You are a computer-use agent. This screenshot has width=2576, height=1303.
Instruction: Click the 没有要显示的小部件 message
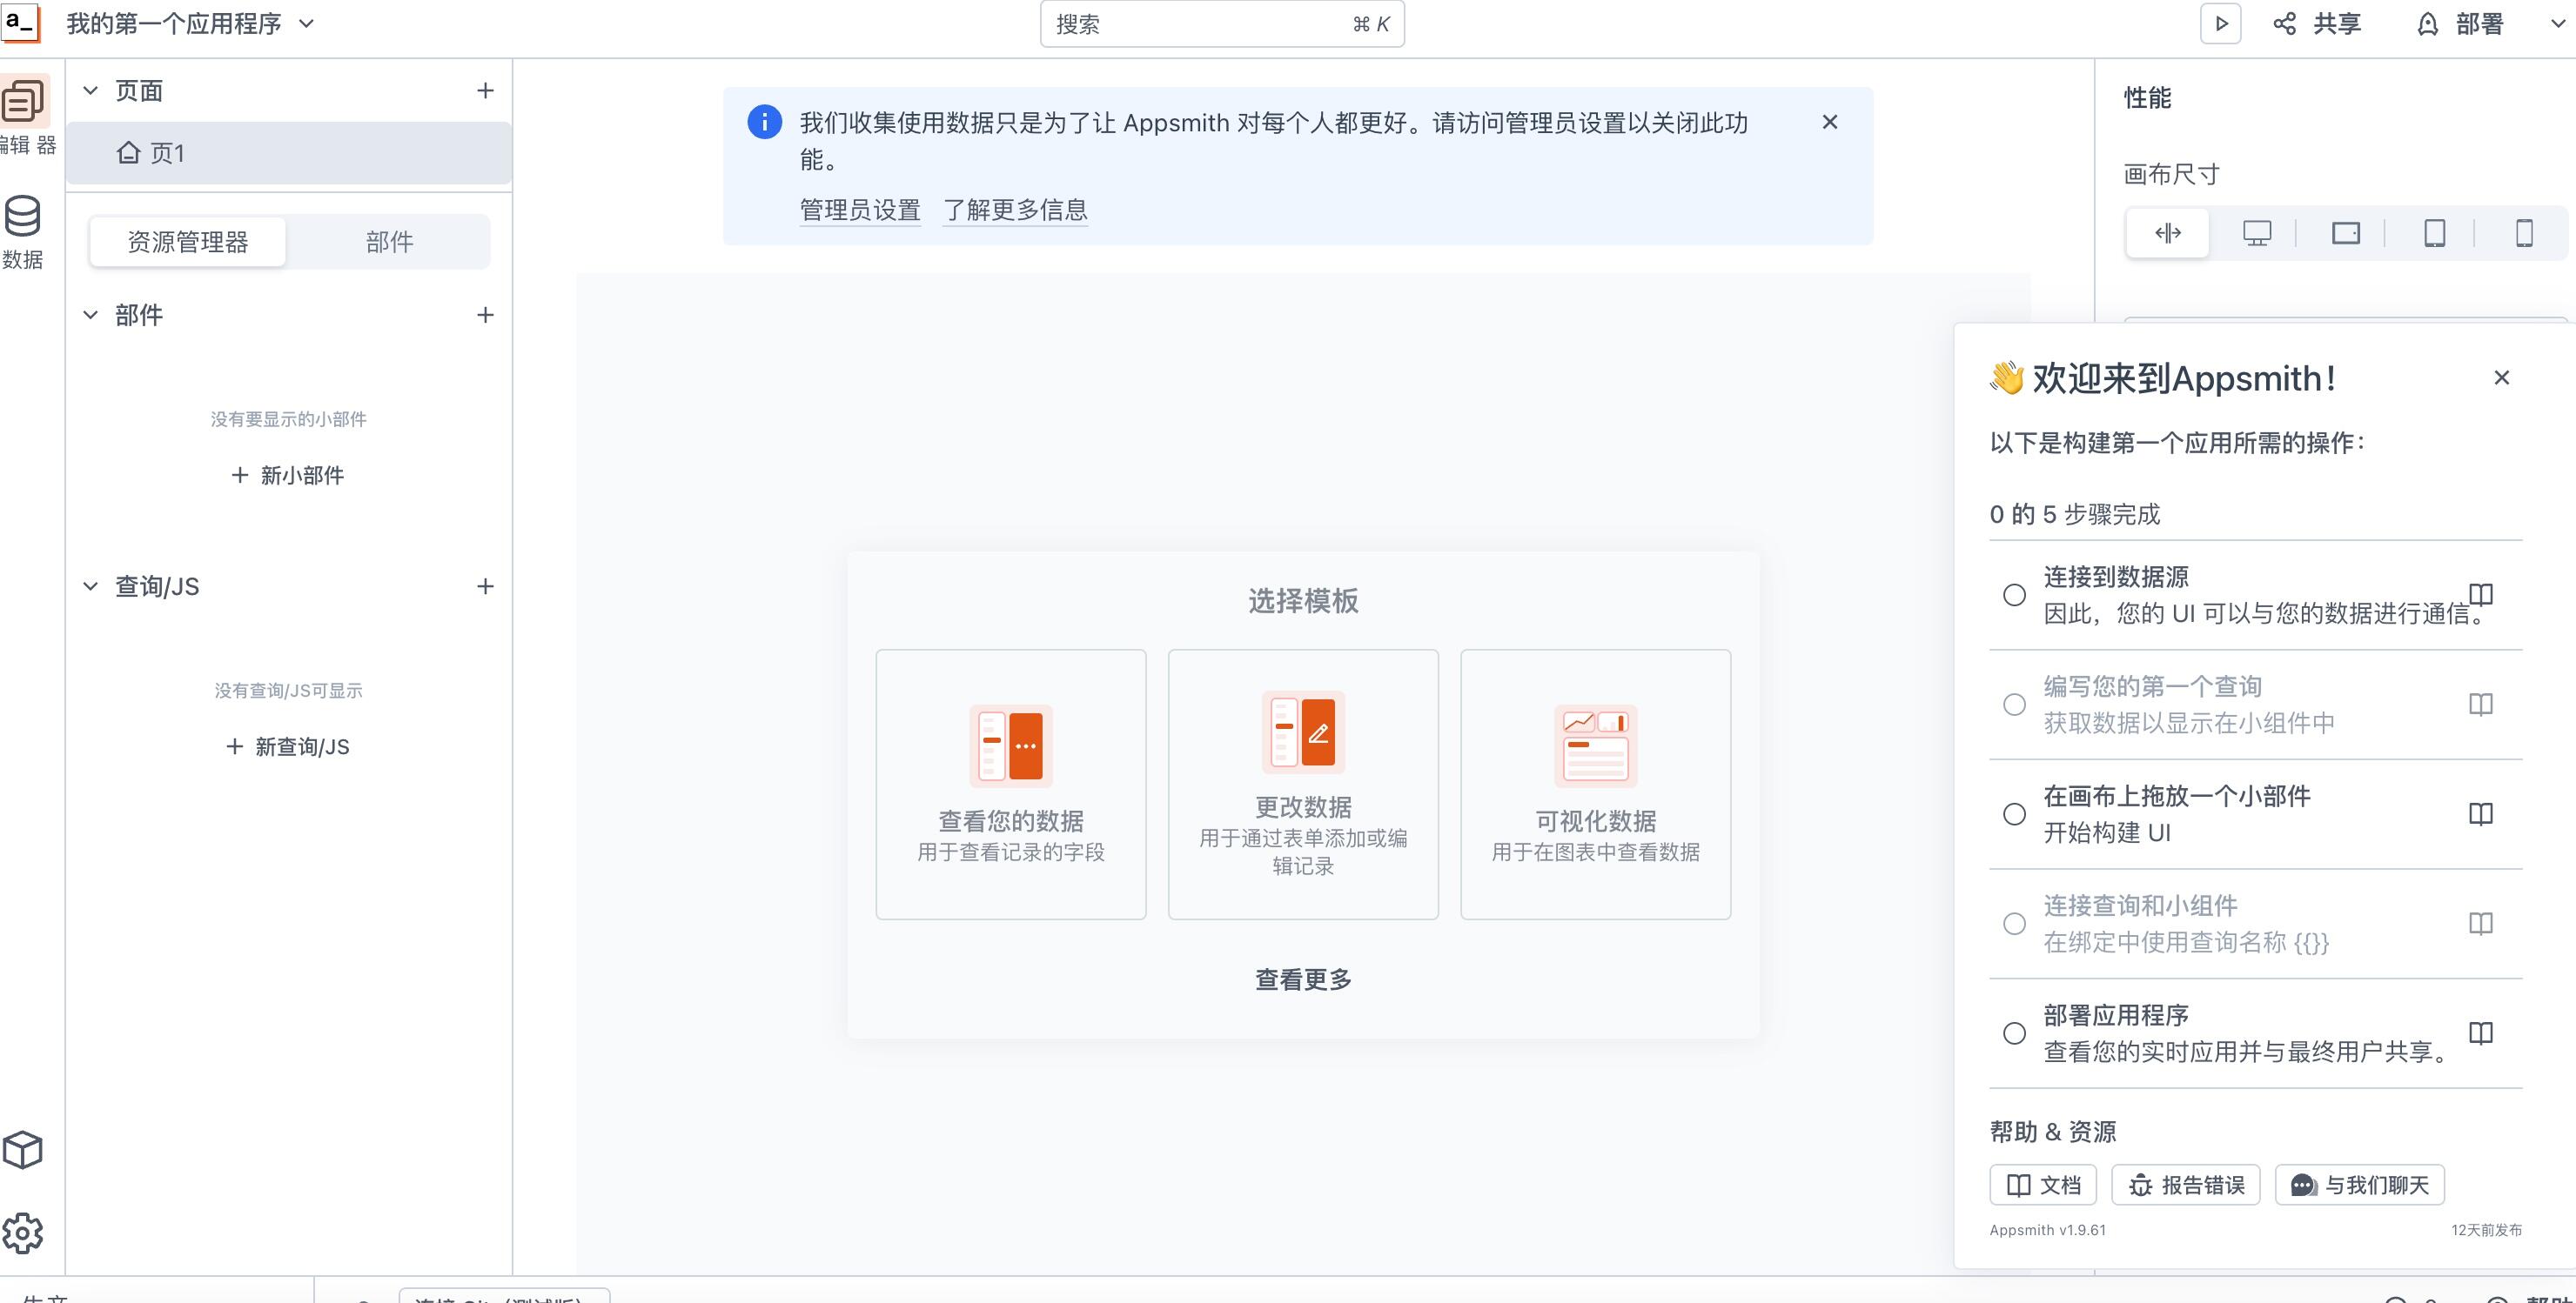288,418
